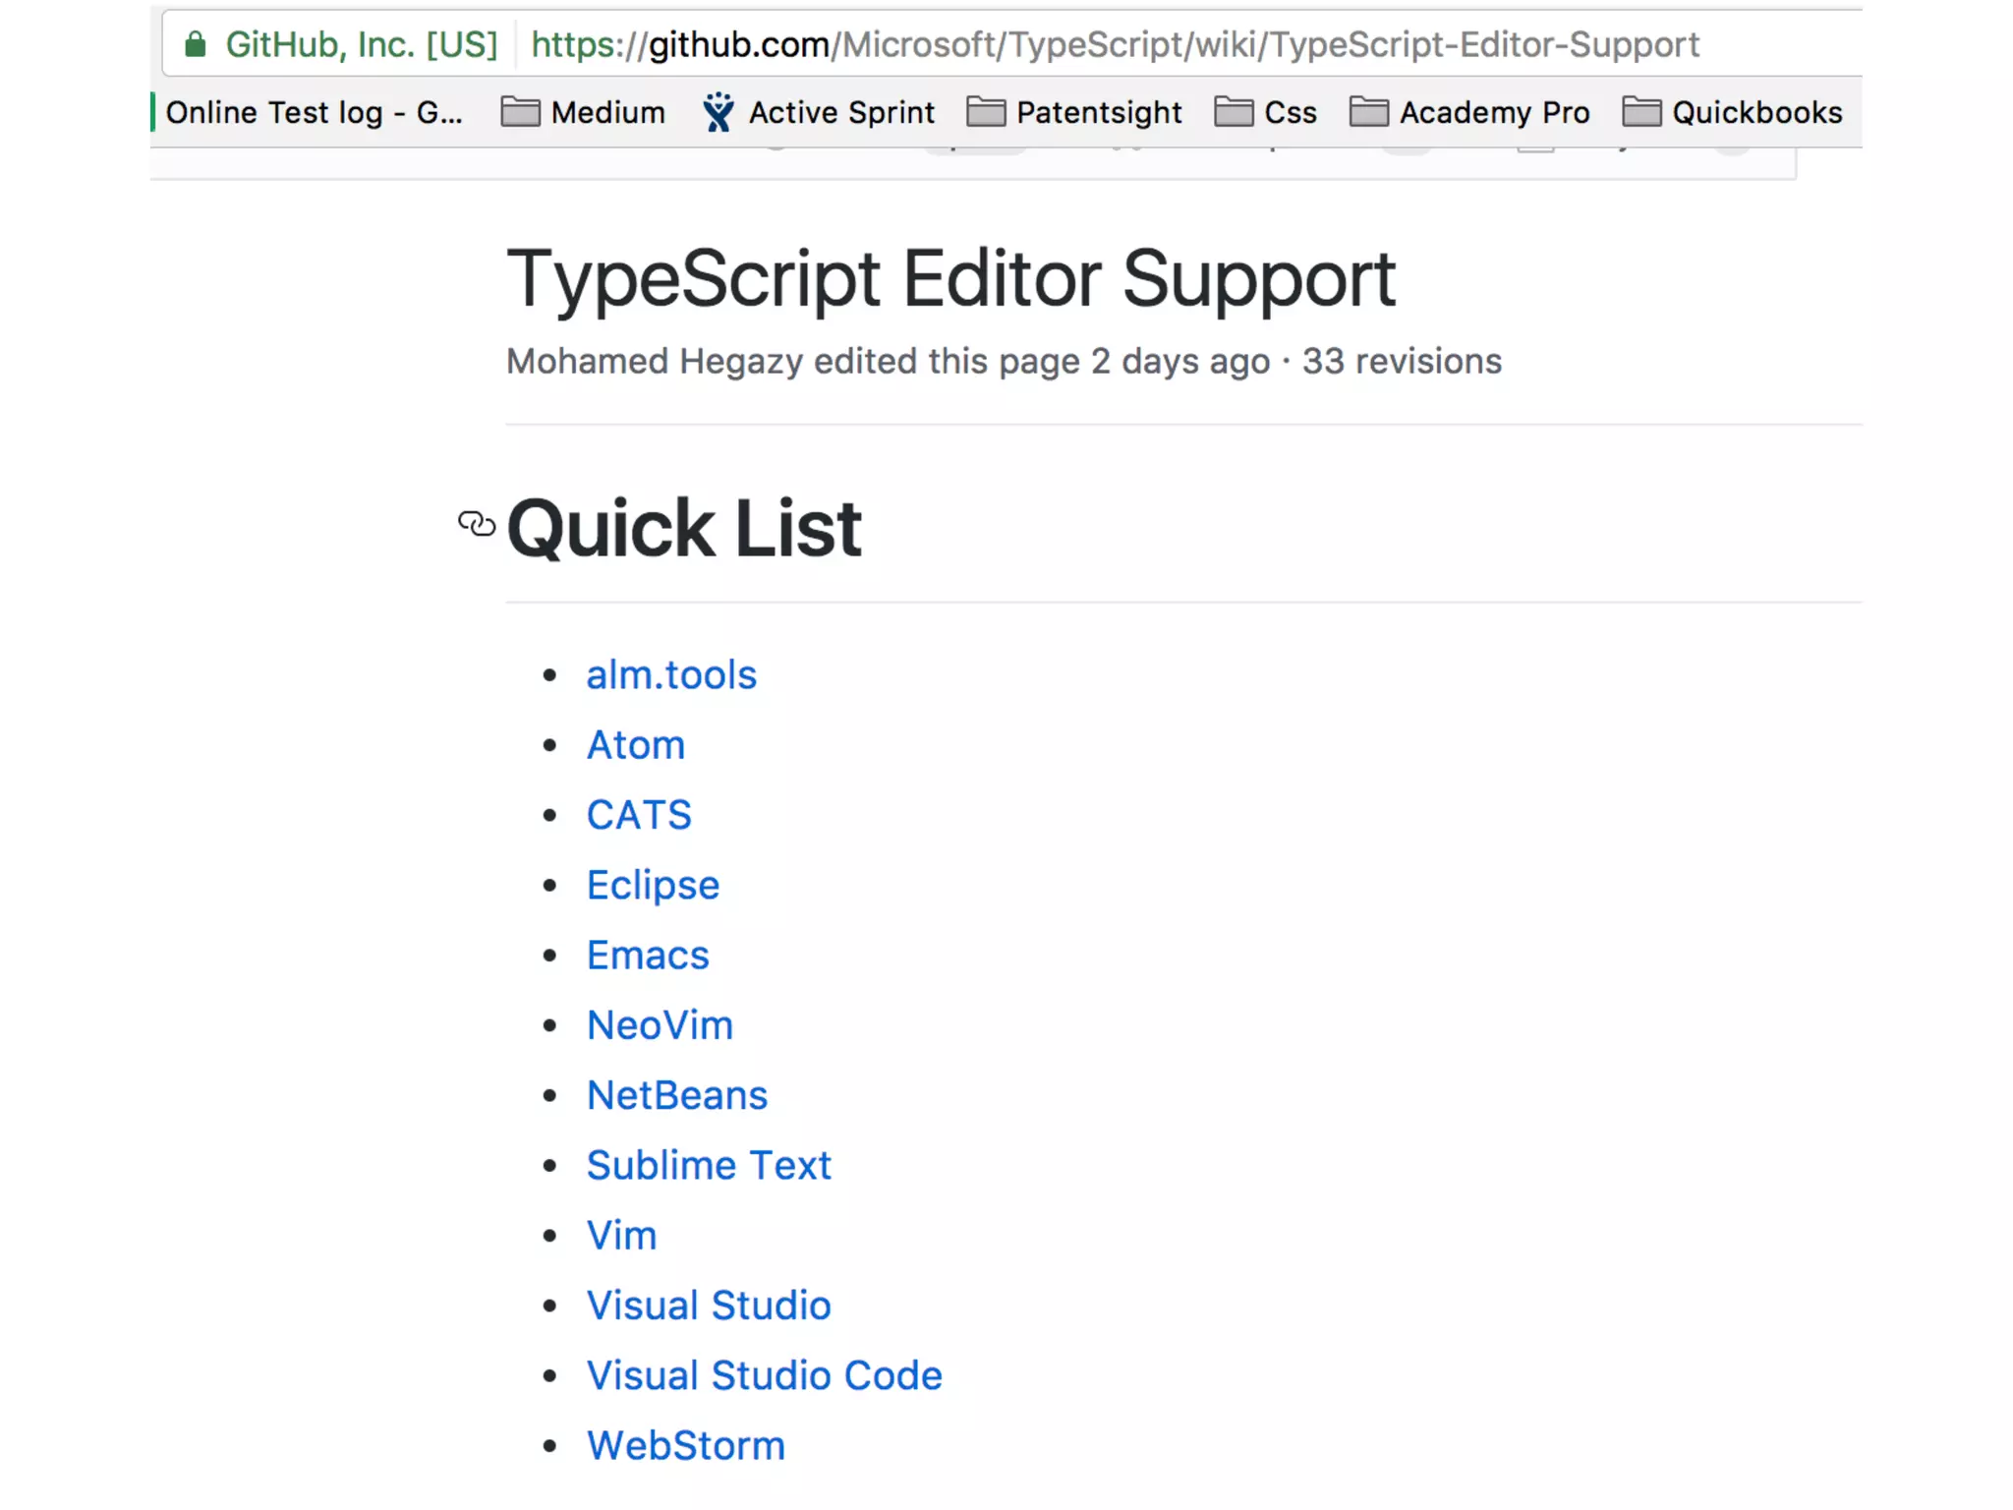Click the GitHub, Inc. [US] certificate label
Image resolution: width=2013 pixels, height=1510 pixels.
pos(362,44)
